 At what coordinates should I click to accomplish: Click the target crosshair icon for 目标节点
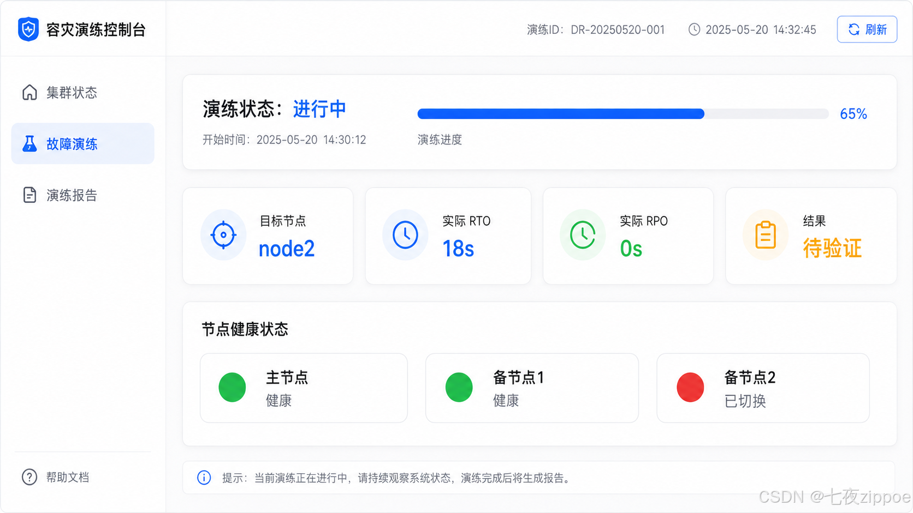pos(223,235)
